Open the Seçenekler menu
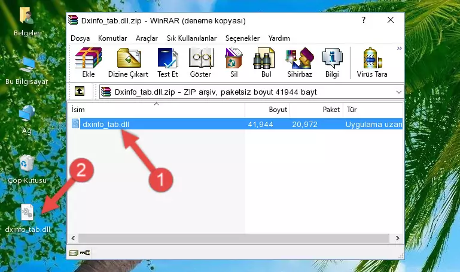Screen dimensions: 460x272 pos(242,38)
